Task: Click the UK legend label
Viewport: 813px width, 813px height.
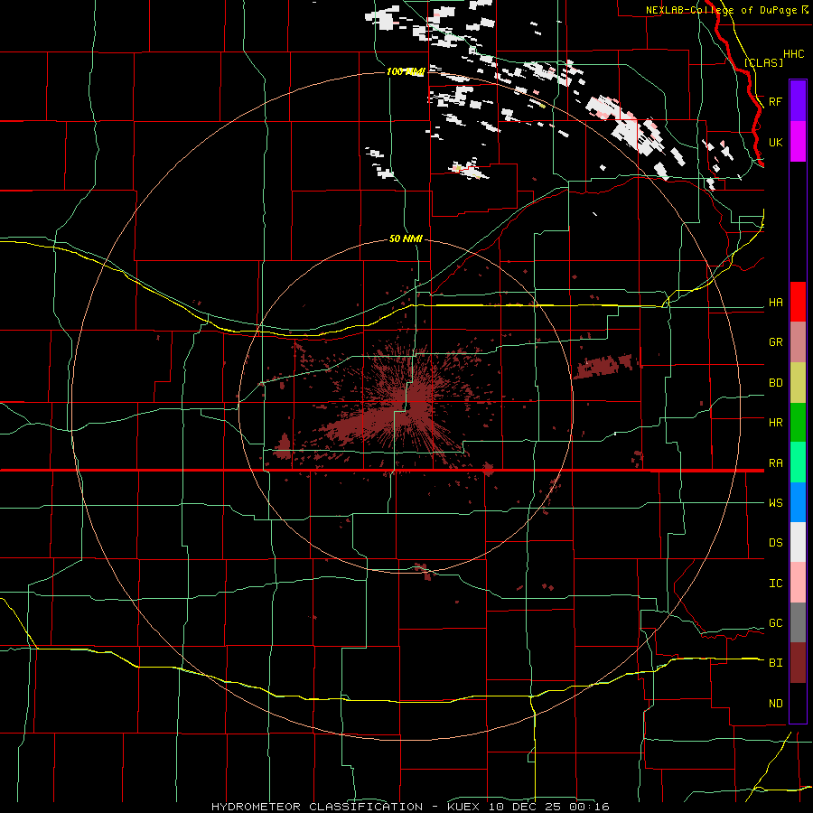Action: (775, 142)
